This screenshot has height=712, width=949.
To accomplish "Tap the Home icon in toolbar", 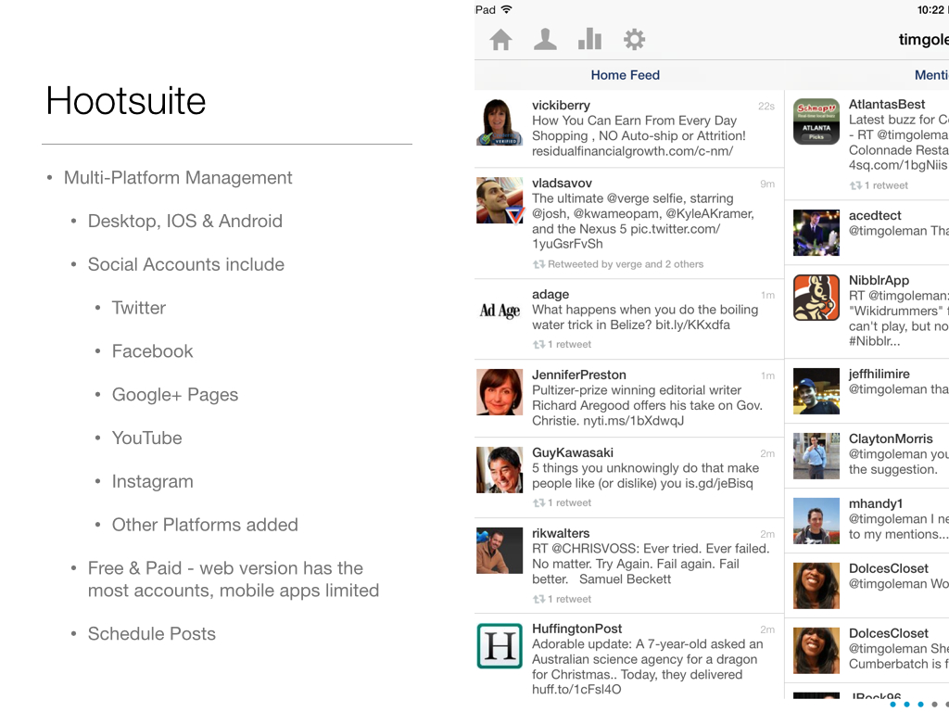I will 500,40.
